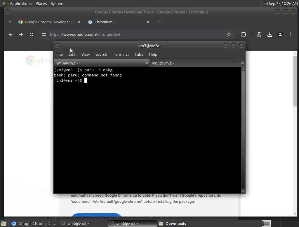This screenshot has height=227, width=299.
Task: Click the "paru -S dpkg" command text
Action: (x=98, y=70)
